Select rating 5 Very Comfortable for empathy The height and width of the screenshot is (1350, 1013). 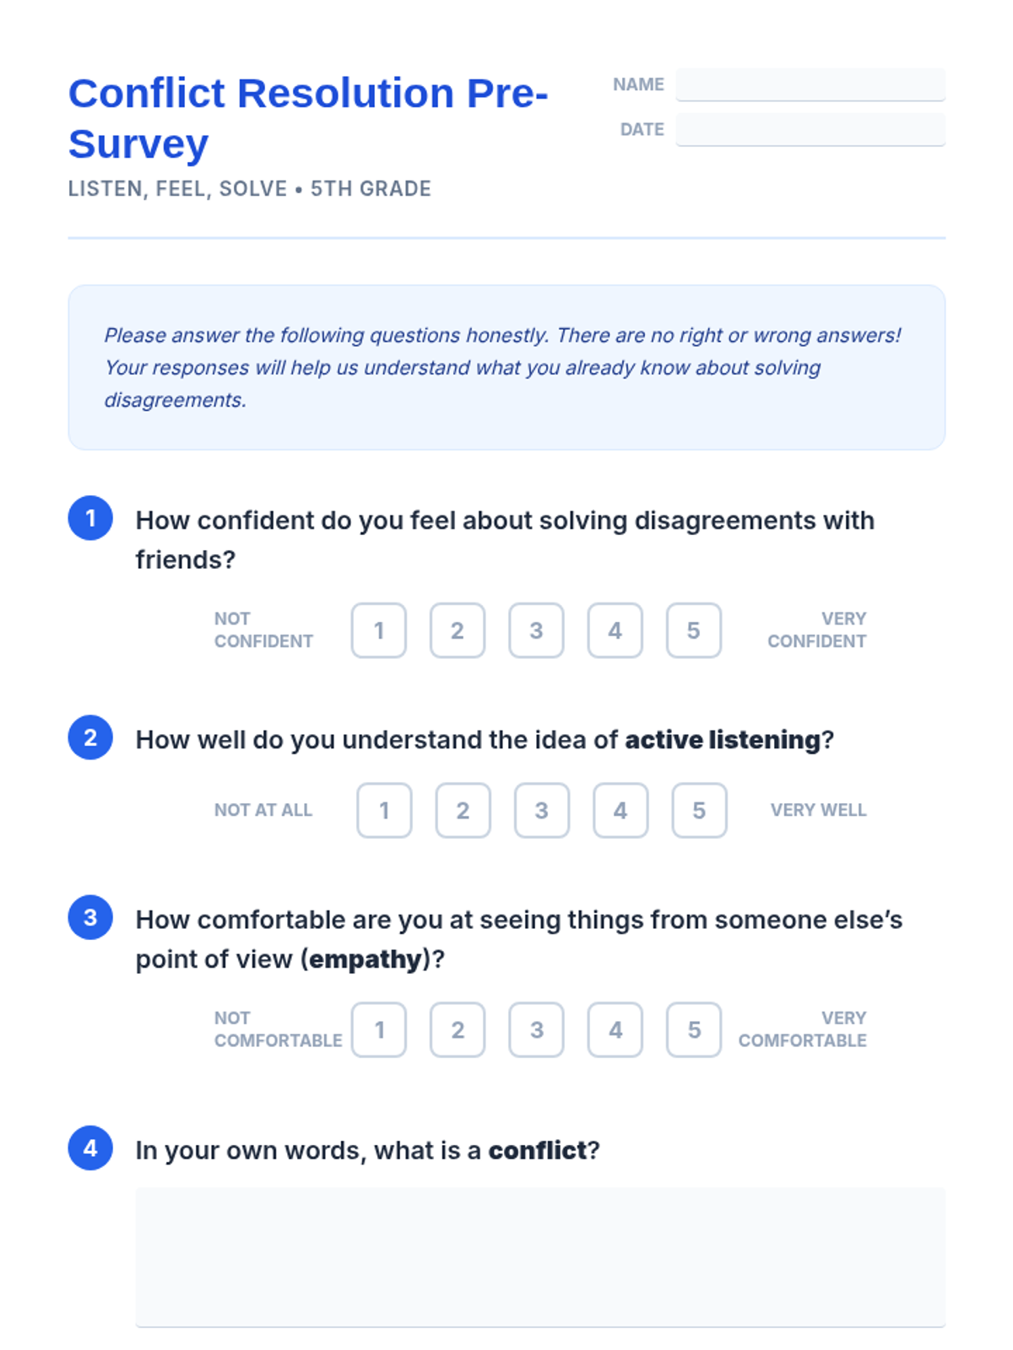(x=693, y=1029)
